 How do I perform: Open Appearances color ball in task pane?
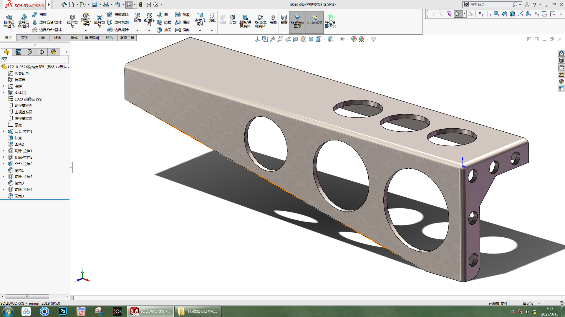(x=561, y=81)
